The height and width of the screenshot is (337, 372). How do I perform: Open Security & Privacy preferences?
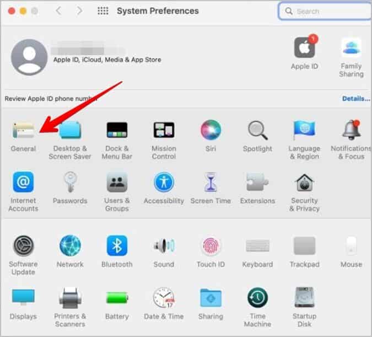(x=304, y=183)
